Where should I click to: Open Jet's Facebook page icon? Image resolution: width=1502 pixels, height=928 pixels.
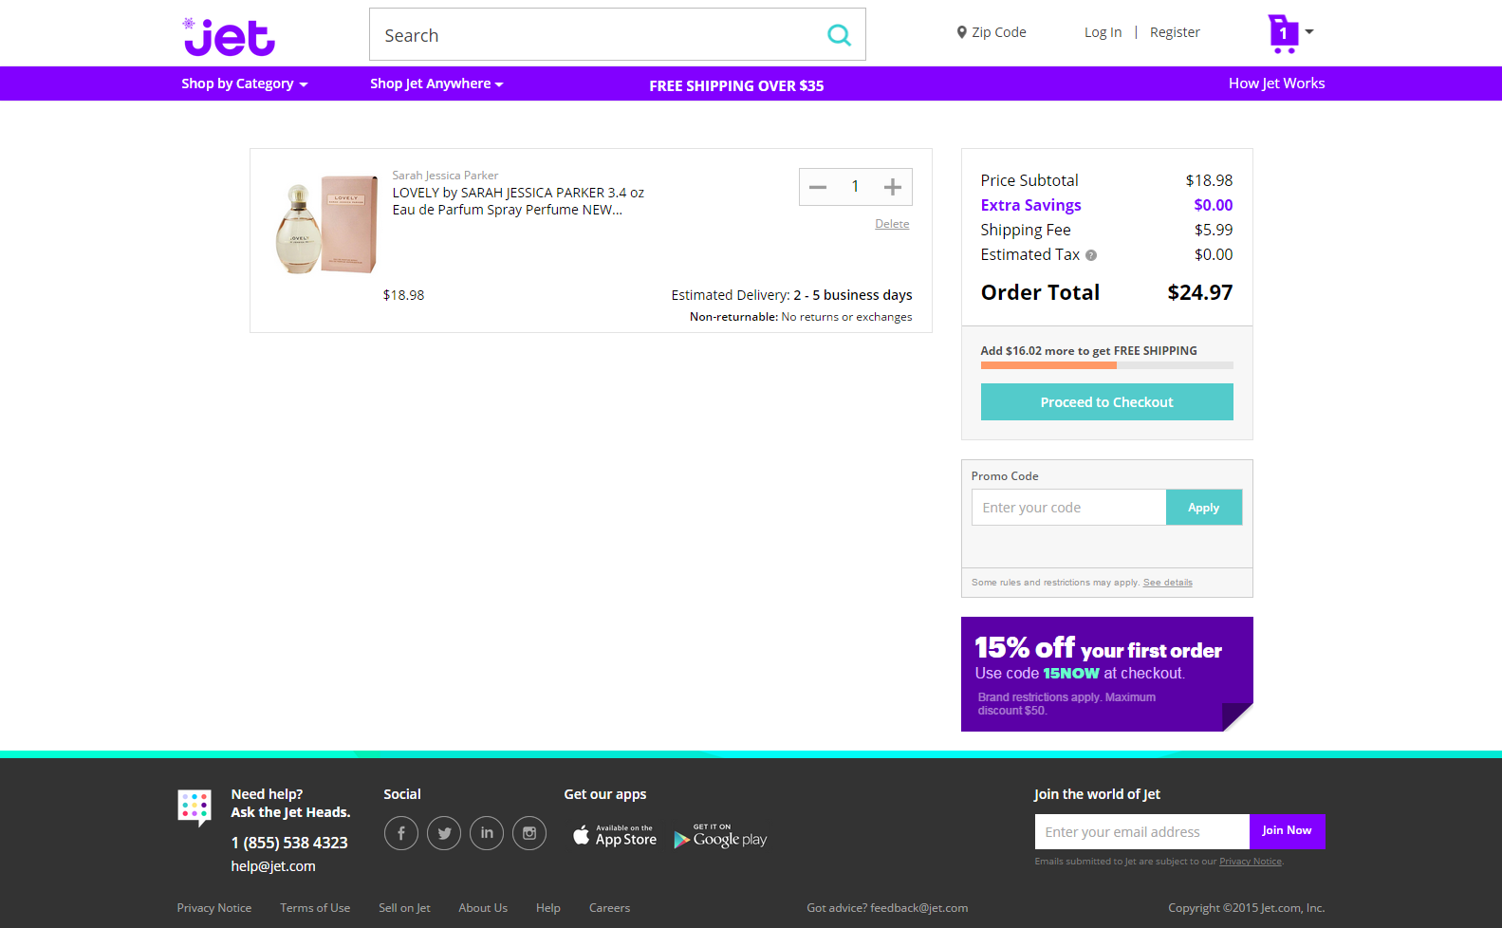click(x=401, y=833)
